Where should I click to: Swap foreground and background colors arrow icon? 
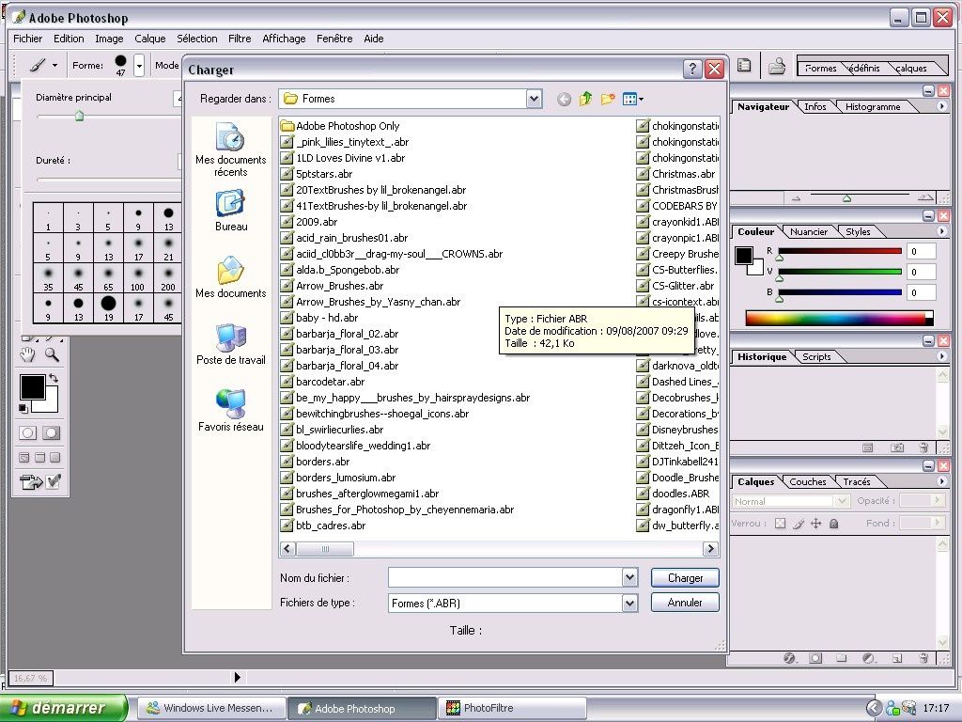click(54, 379)
